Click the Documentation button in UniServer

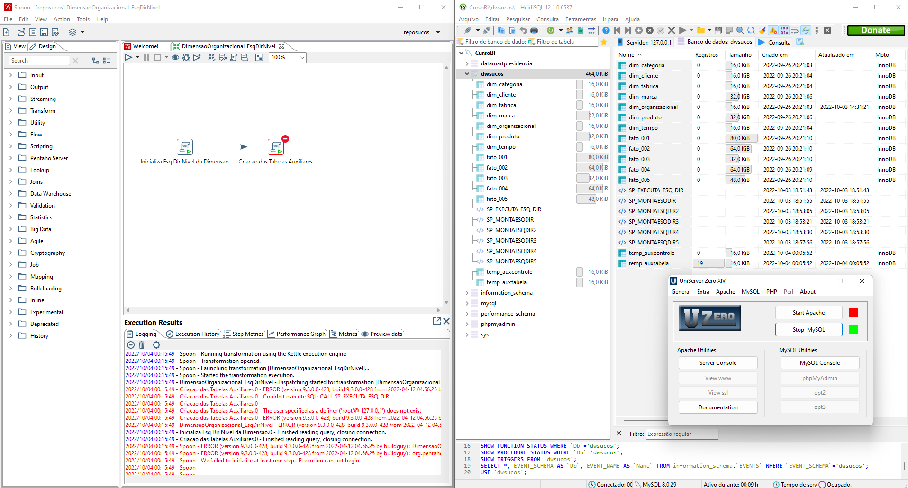718,407
